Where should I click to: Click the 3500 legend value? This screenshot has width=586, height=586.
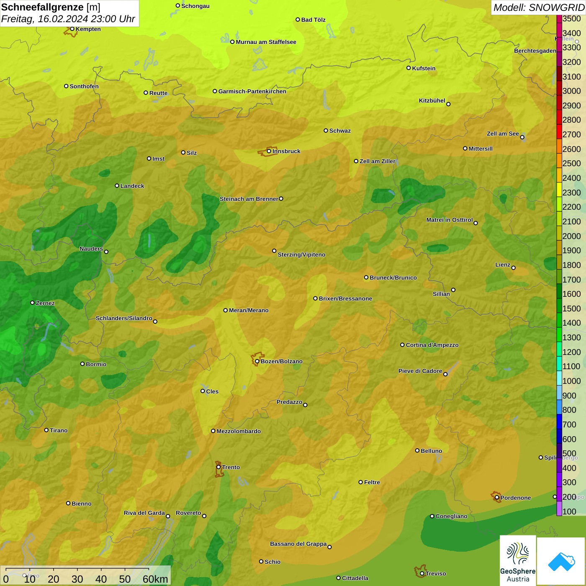click(x=572, y=18)
